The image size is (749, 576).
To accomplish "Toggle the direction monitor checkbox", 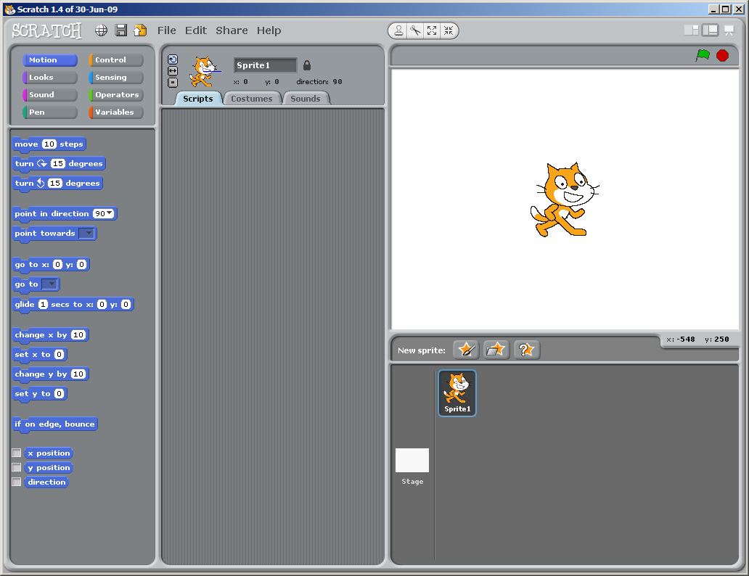I will tap(17, 482).
